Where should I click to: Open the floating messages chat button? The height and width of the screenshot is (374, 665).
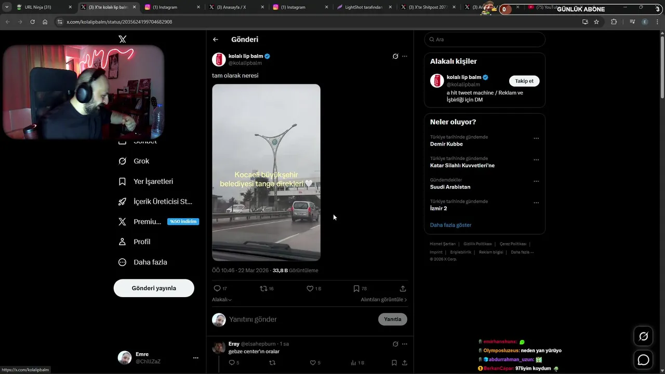(643, 359)
